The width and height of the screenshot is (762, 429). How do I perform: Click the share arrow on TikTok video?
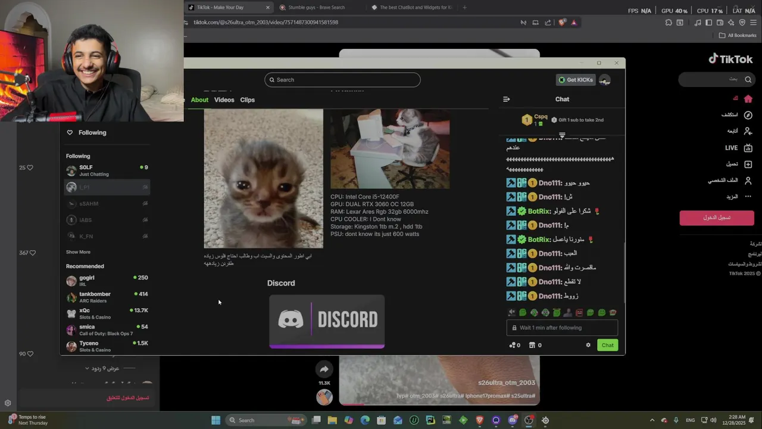click(324, 369)
